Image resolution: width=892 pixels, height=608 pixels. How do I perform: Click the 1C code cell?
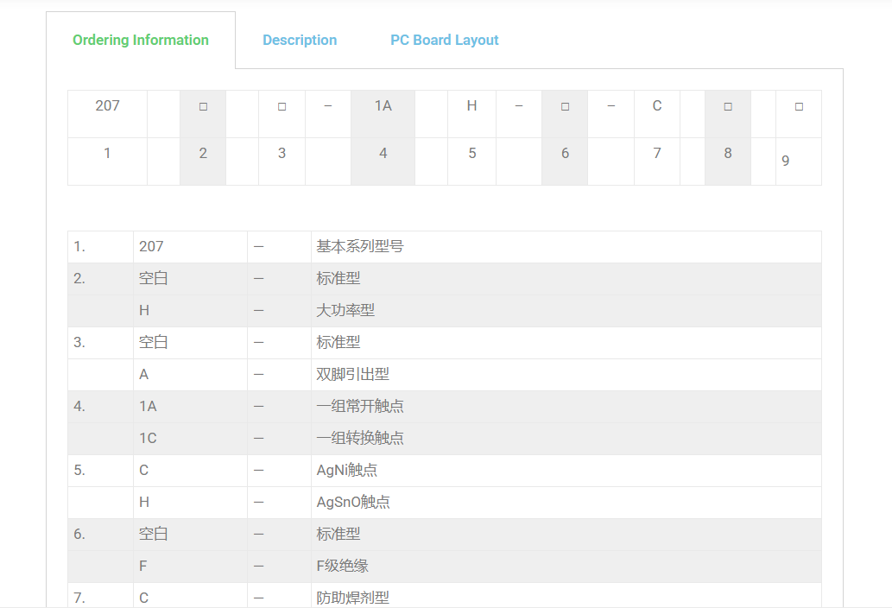[x=149, y=438]
